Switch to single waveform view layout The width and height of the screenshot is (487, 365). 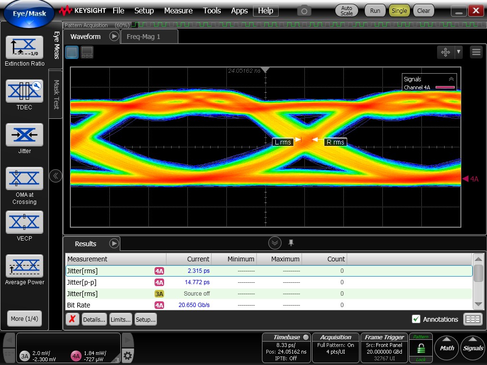click(x=71, y=52)
